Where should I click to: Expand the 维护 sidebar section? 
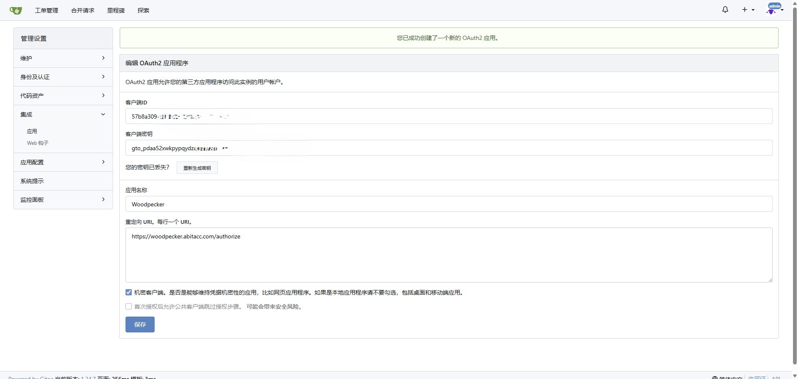tap(63, 58)
